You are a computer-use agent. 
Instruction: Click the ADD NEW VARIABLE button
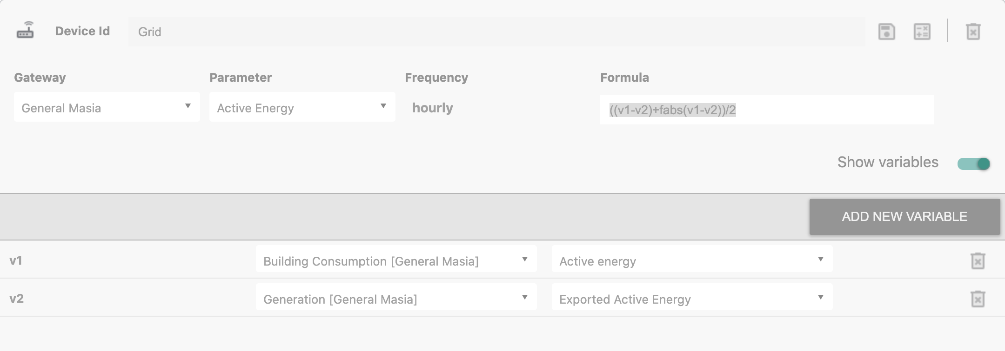[904, 217]
